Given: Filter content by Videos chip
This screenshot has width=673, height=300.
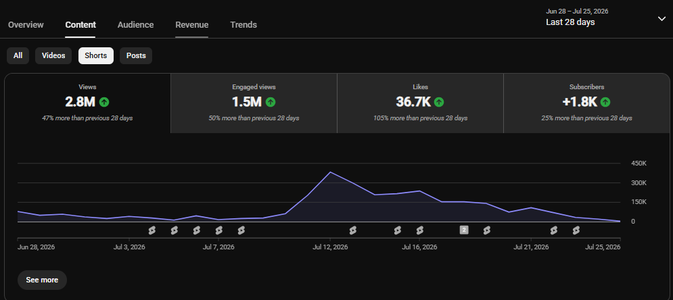Looking at the screenshot, I should pos(53,55).
